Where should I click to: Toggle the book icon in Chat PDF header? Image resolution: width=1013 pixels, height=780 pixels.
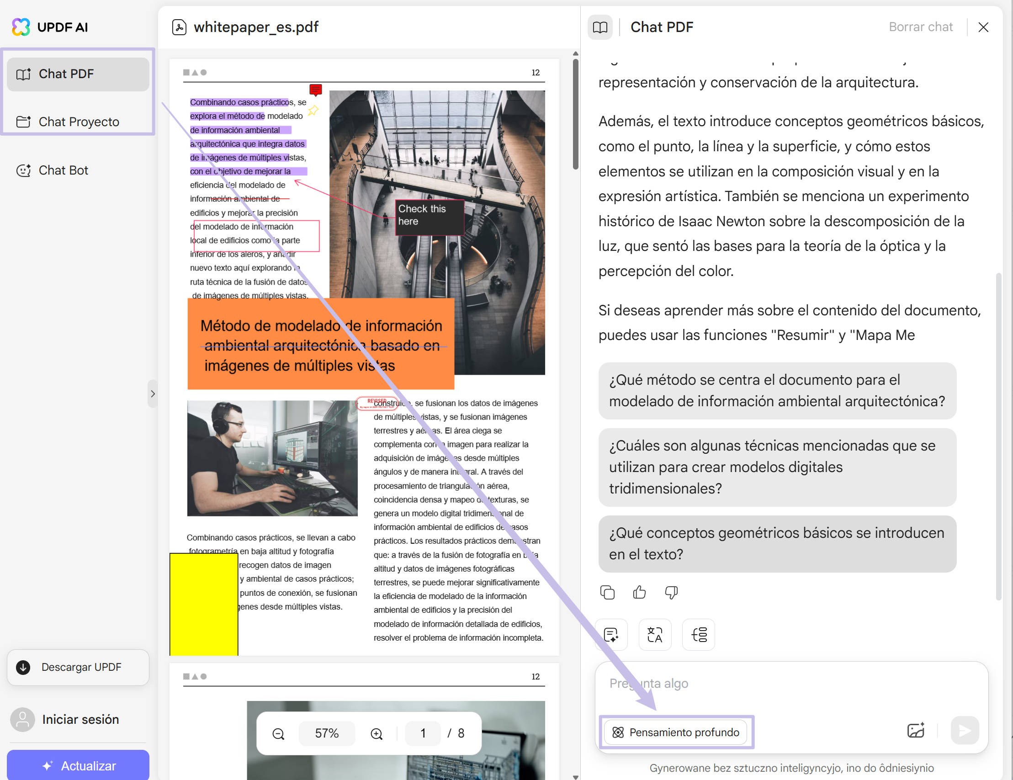[600, 27]
